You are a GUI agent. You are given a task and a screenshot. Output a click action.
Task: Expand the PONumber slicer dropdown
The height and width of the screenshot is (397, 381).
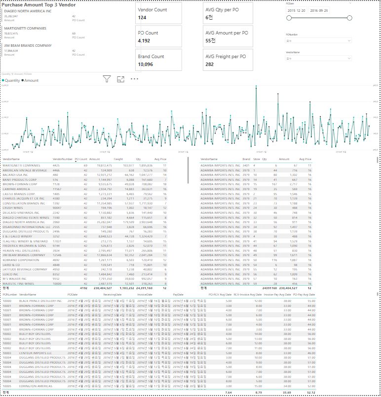point(349,40)
